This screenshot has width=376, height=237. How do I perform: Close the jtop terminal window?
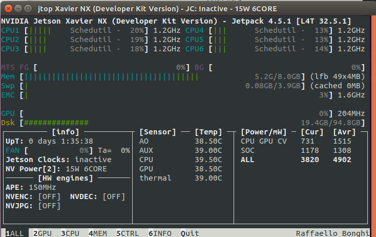pyautogui.click(x=8, y=9)
